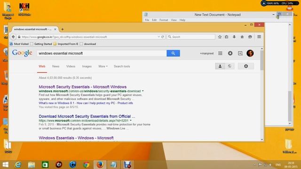Switch to the Videos results tab
This screenshot has height=169, width=301.
(71, 66)
